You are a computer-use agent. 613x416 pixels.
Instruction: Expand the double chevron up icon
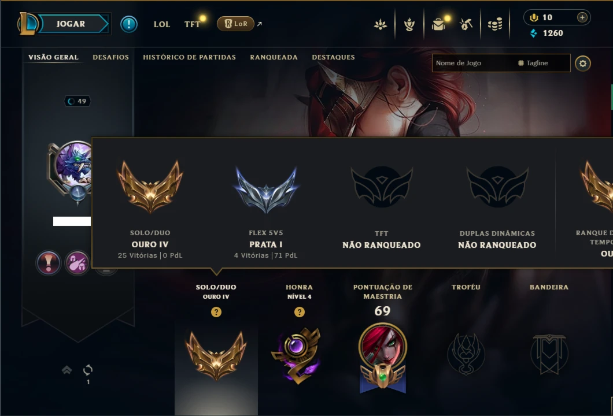tap(67, 370)
